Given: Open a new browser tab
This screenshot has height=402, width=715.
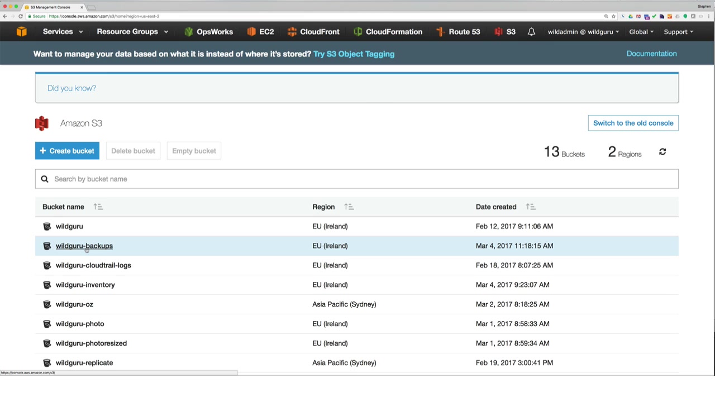Looking at the screenshot, I should 92,7.
